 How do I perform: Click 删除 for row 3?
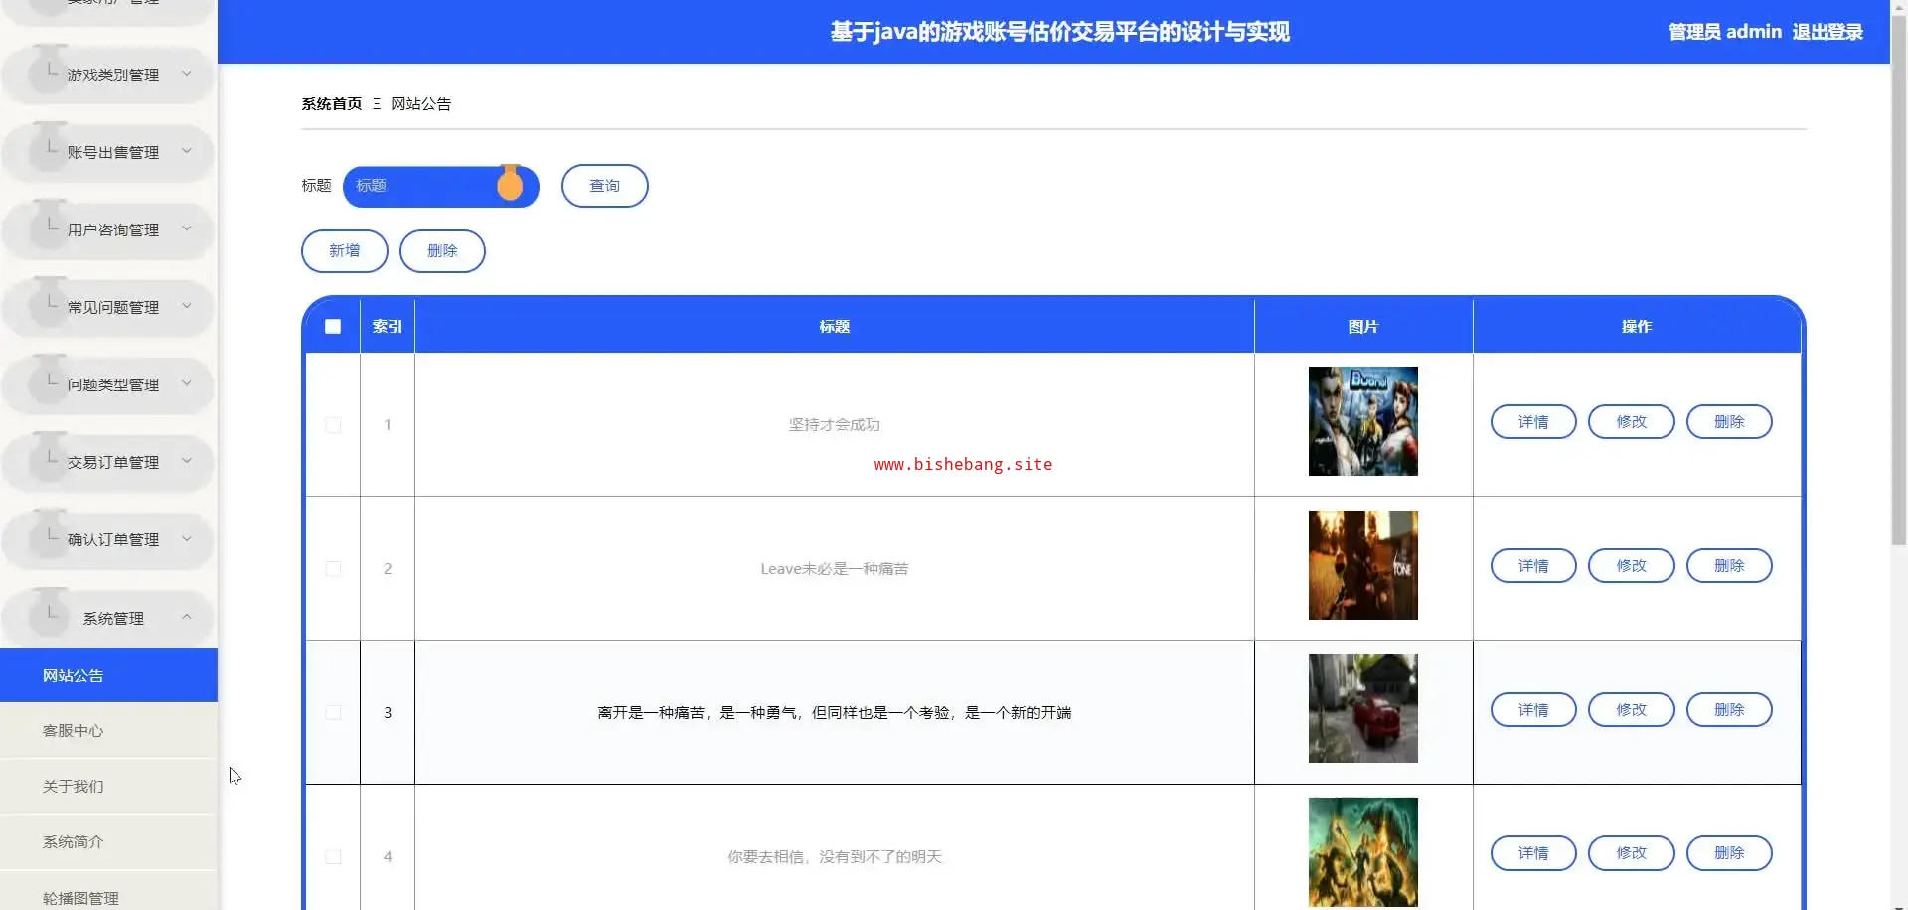1729,710
